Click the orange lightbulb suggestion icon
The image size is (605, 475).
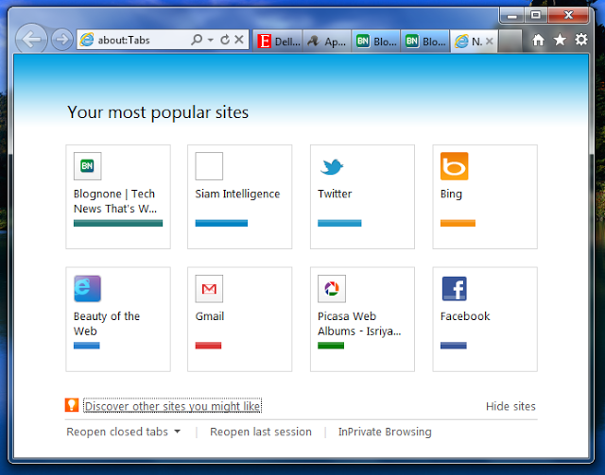pyautogui.click(x=72, y=405)
